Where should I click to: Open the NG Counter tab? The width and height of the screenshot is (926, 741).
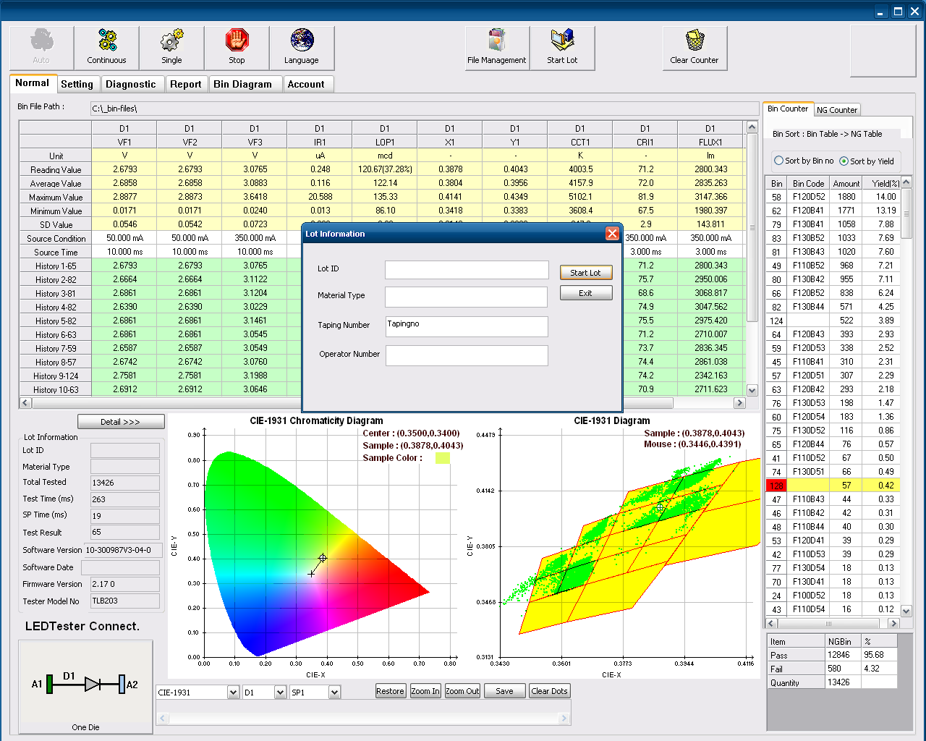[837, 110]
